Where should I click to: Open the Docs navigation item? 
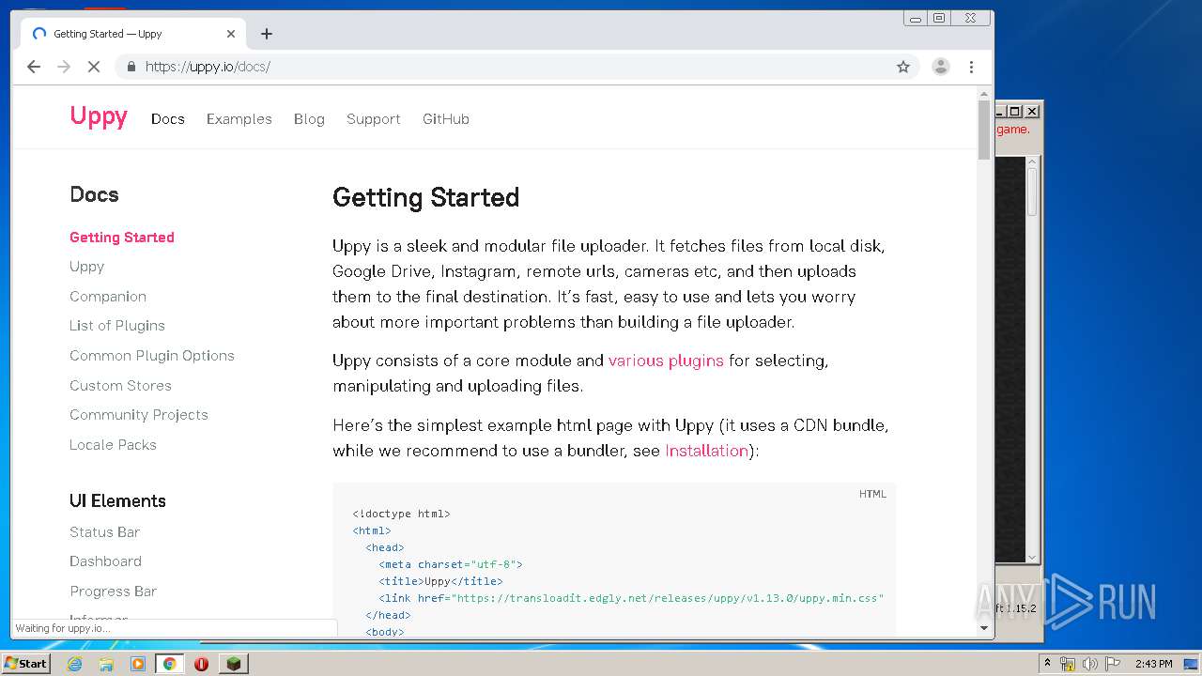point(168,119)
